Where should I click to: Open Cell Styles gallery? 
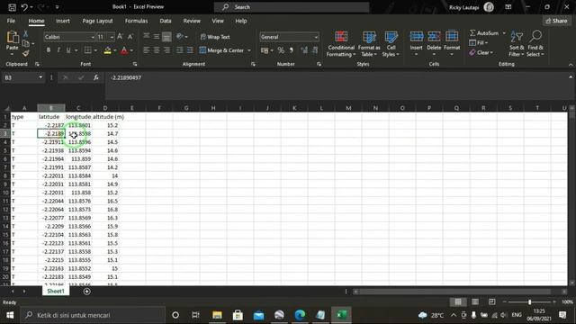click(391, 44)
